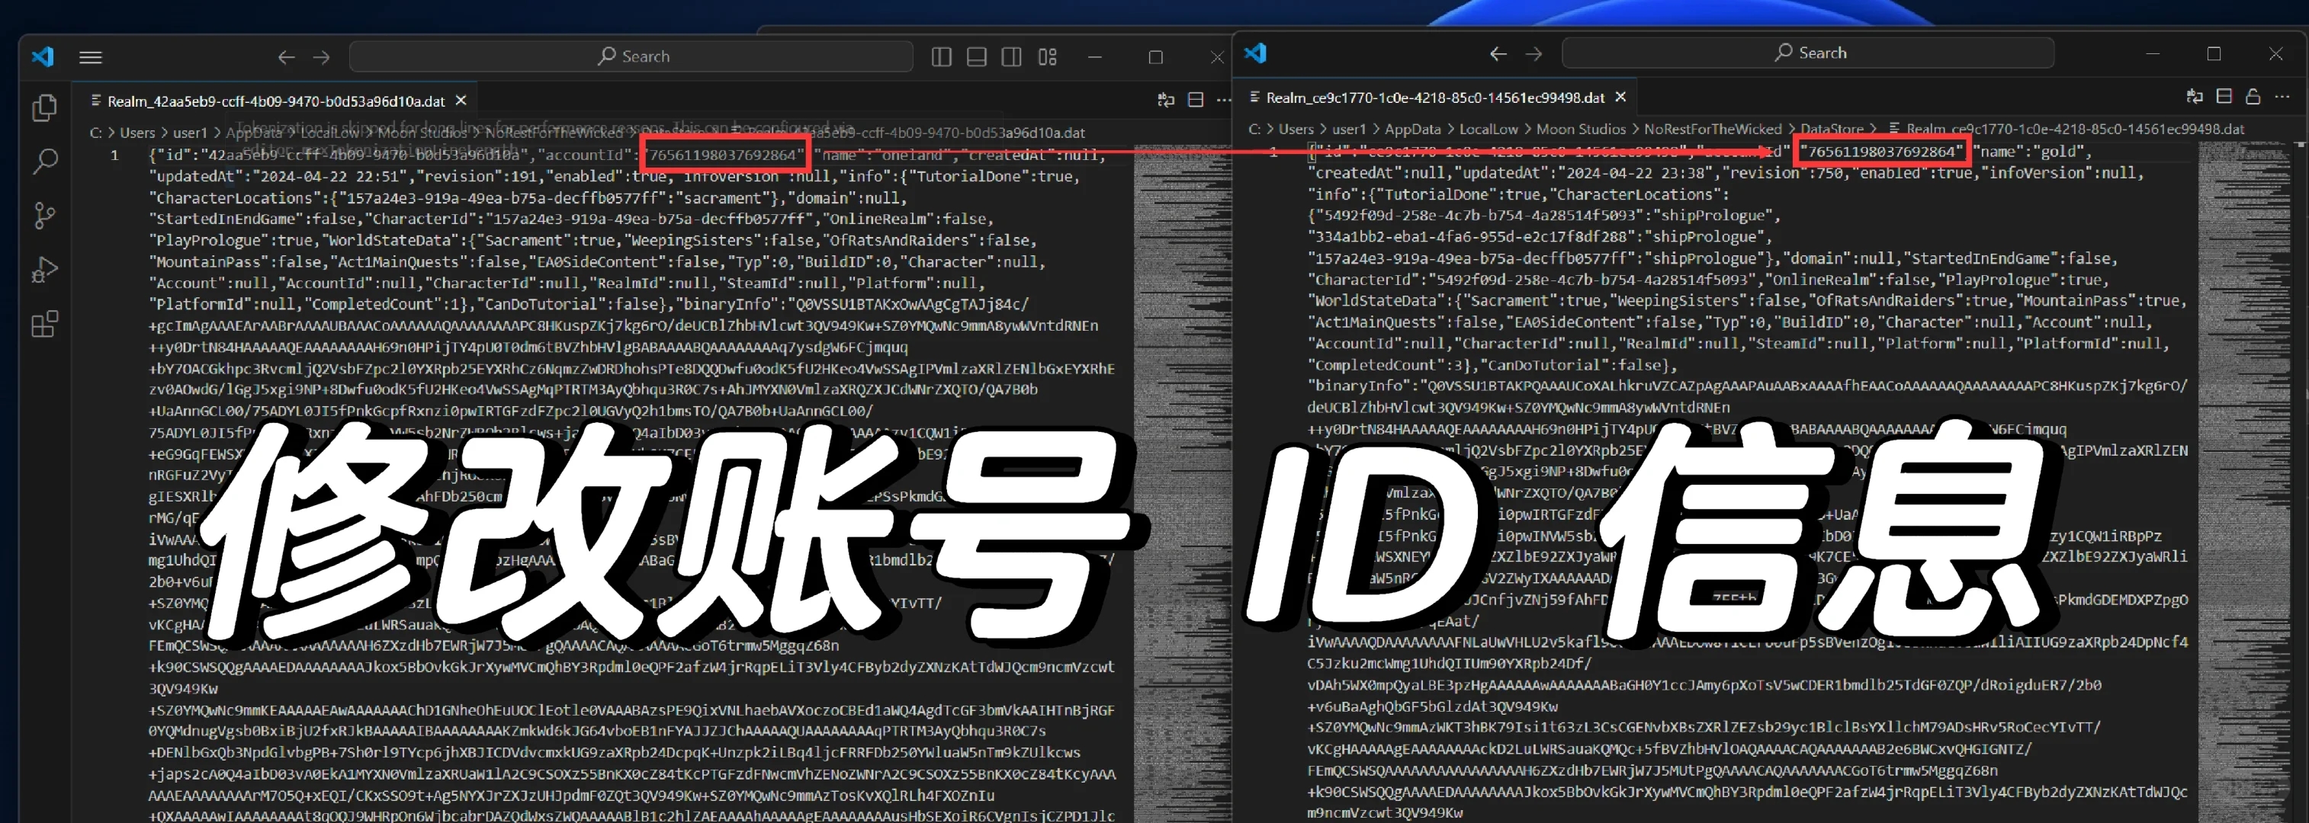Click the Search command box in right window

click(1808, 53)
